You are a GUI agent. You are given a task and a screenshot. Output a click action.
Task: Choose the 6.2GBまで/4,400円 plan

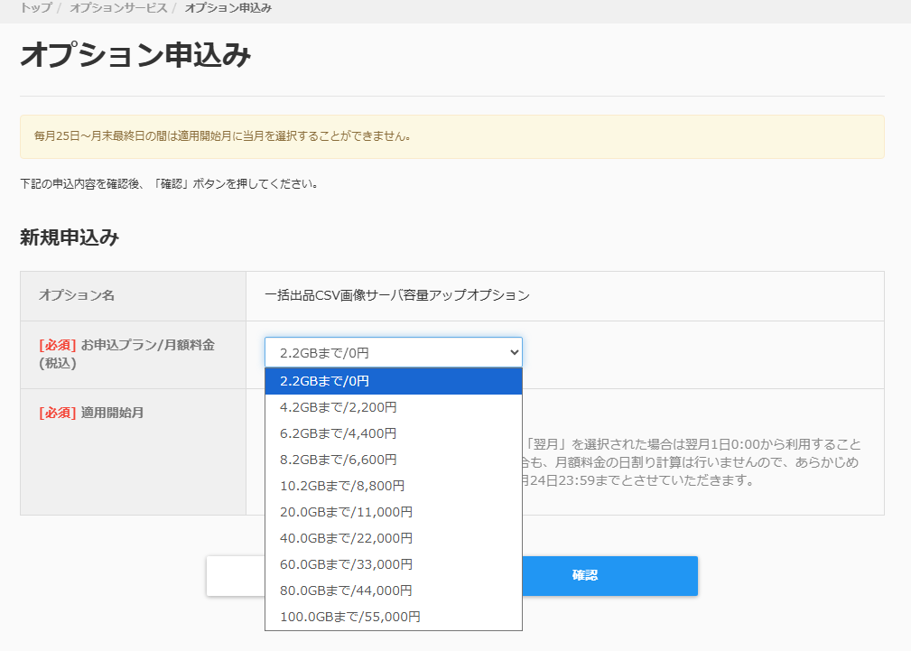coord(394,433)
